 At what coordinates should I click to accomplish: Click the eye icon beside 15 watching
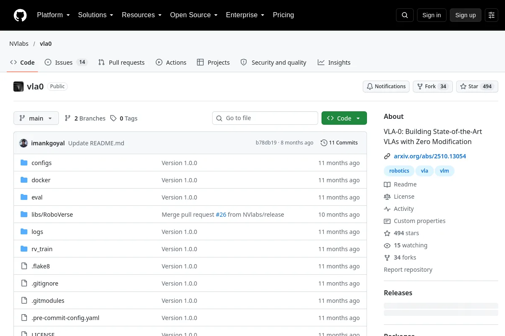387,245
